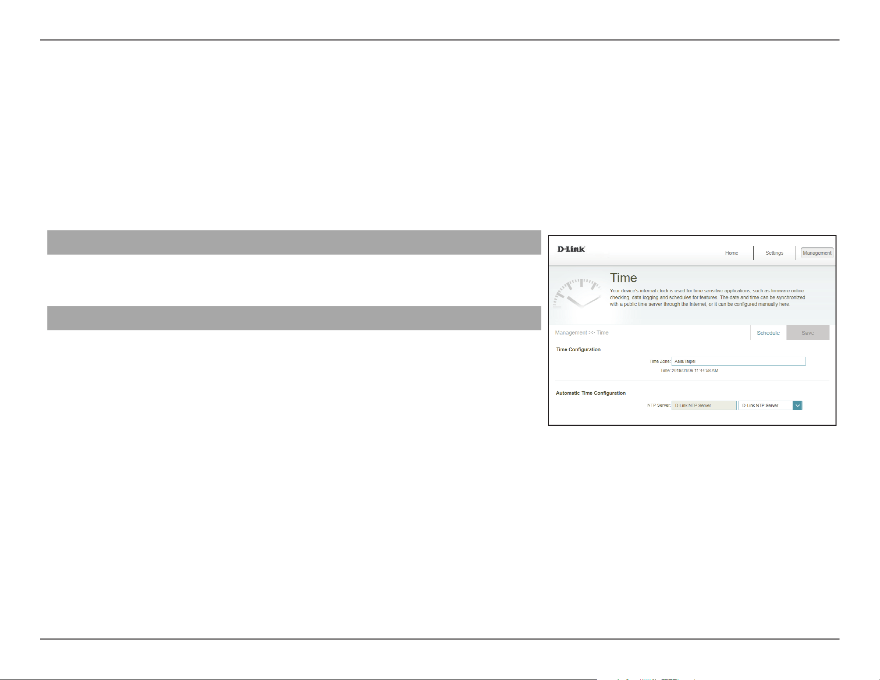Click the Management >> Time breadcrumb
Screen dimensions: 880x680
coord(582,333)
